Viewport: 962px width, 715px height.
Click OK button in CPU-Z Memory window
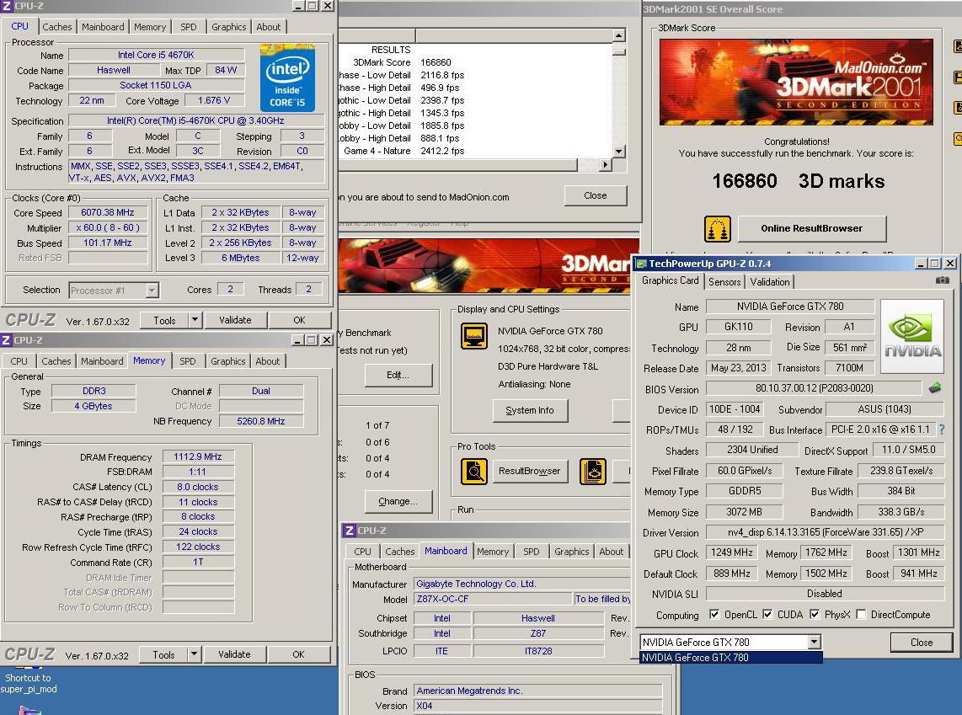click(298, 654)
